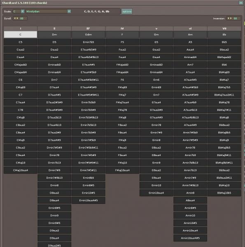The width and height of the screenshot is (245, 247).
Task: Play the Amin10sus4#5 chord
Action: pos(190,238)
